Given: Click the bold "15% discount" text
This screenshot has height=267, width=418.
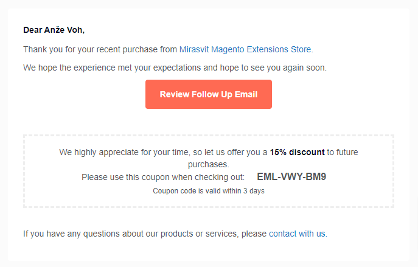Looking at the screenshot, I should pos(297,152).
